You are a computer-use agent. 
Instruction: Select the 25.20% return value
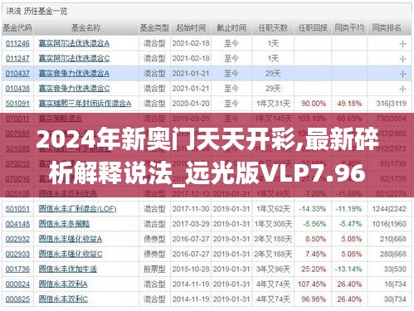click(x=314, y=269)
